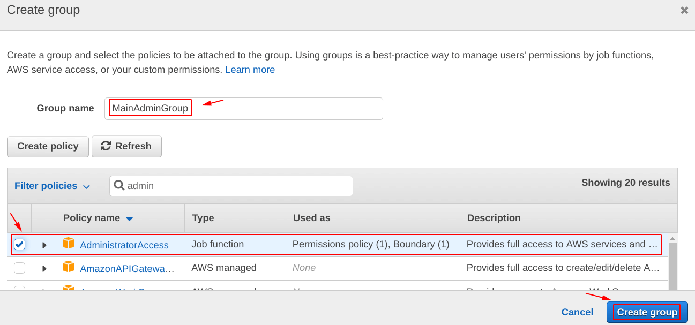Click the AdministratorAccess policy box icon
Screen dimensions: 695x325
pos(68,243)
